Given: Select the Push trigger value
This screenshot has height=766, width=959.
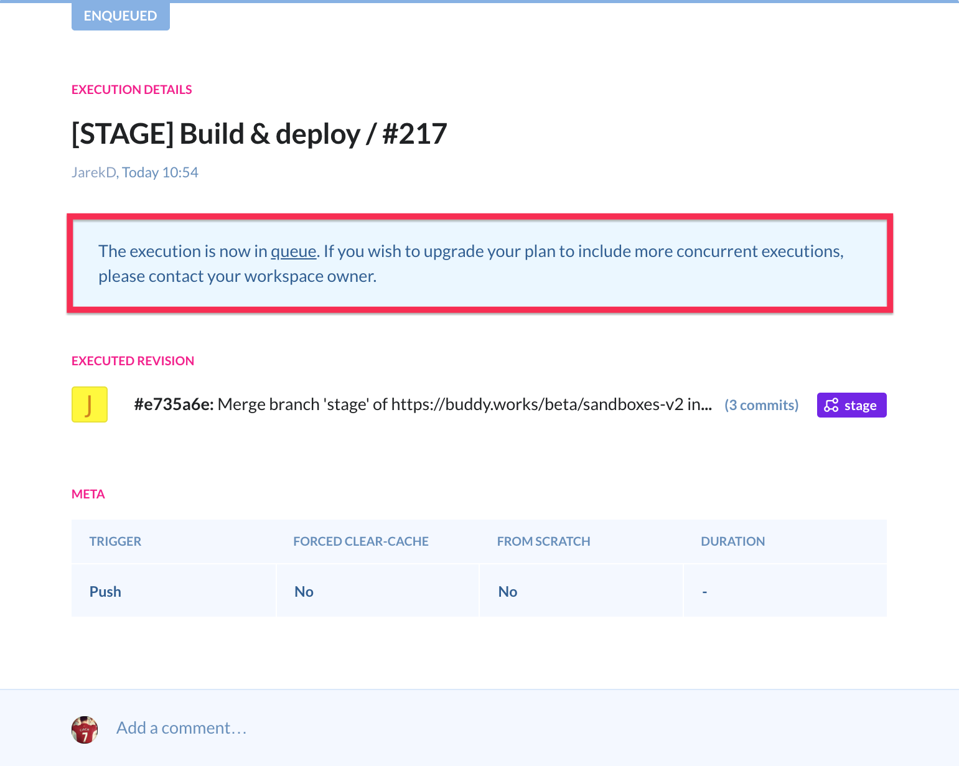Looking at the screenshot, I should click(105, 592).
